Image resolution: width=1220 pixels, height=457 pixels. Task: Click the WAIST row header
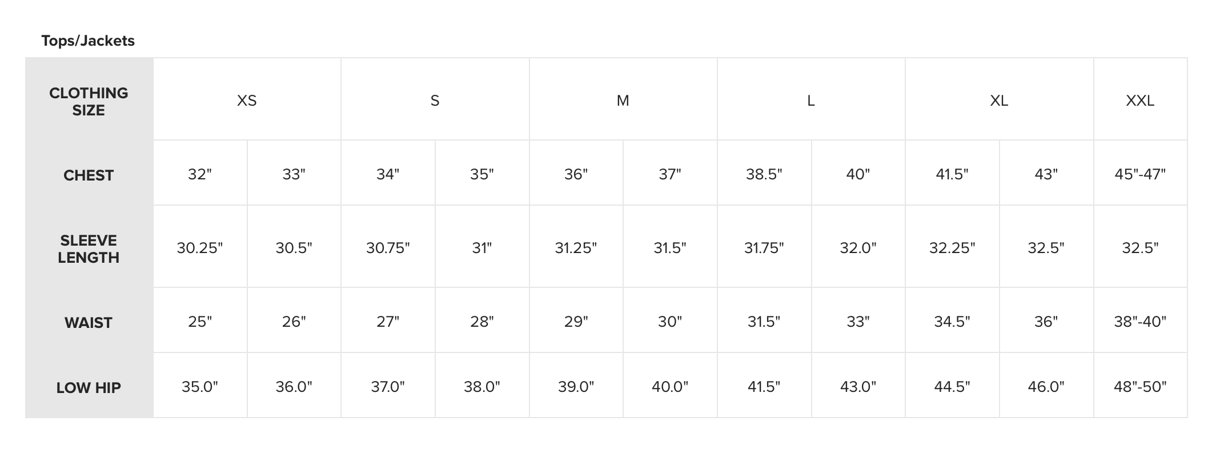[x=89, y=322]
